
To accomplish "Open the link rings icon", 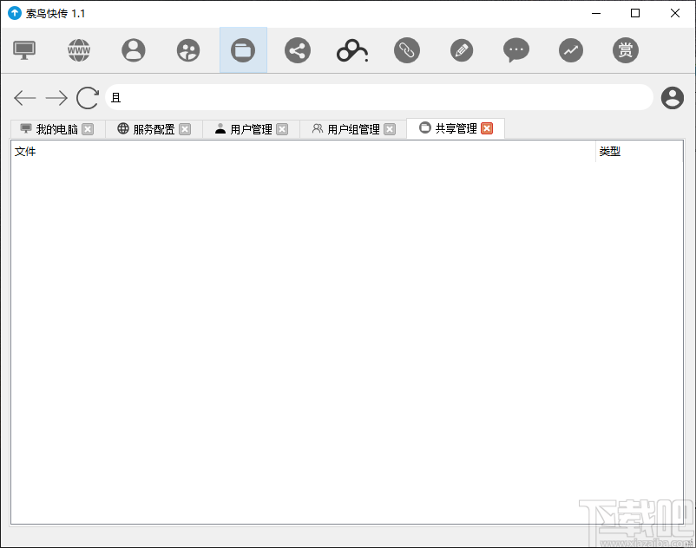I will pos(351,50).
